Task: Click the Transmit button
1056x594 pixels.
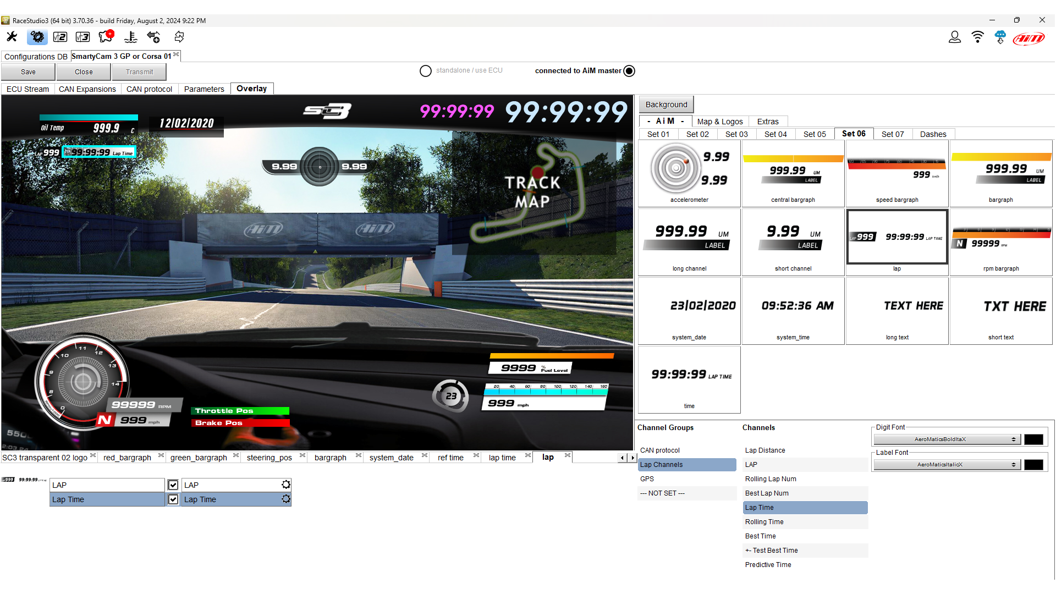Action: pyautogui.click(x=139, y=71)
